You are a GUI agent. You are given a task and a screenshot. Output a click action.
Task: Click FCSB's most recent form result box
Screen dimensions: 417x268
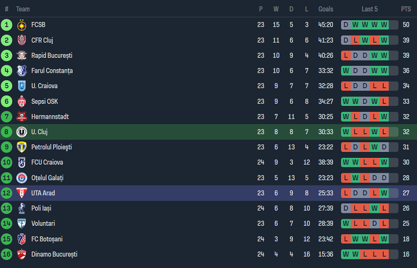pyautogui.click(x=384, y=25)
